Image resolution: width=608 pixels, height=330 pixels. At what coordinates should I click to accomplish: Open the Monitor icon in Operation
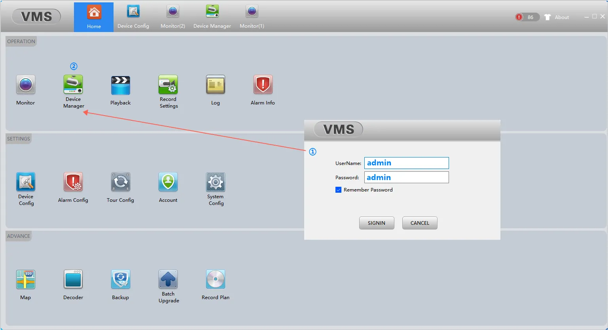26,85
